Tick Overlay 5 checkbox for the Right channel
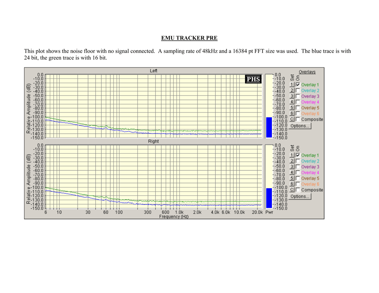The image size is (379, 293). click(298, 178)
